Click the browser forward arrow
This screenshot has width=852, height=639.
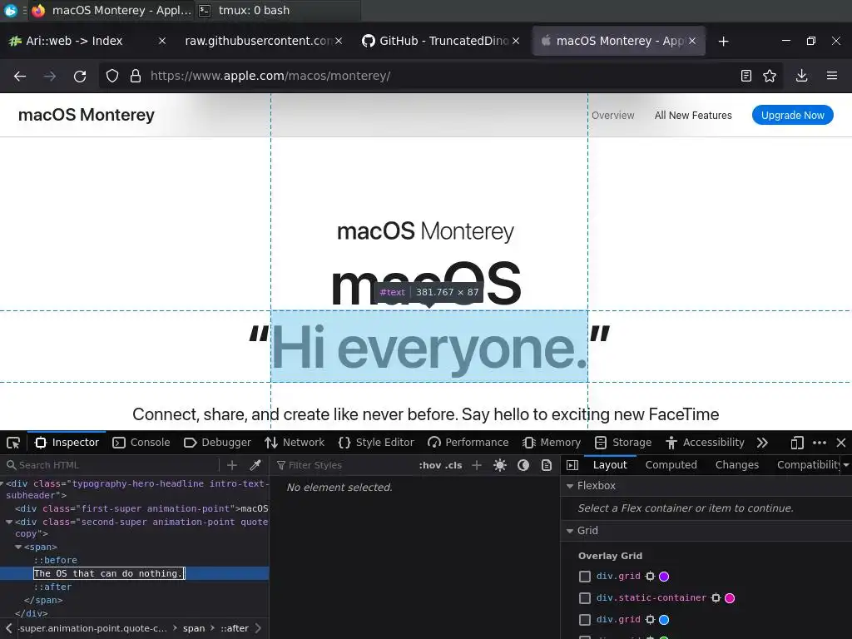pos(50,76)
